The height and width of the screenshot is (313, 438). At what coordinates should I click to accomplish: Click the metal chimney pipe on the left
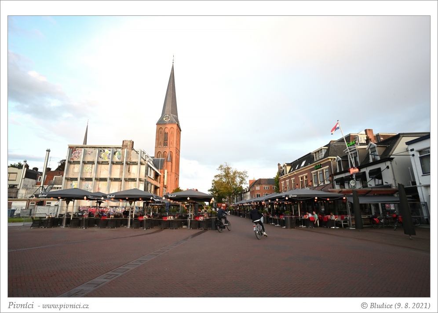tap(45, 167)
